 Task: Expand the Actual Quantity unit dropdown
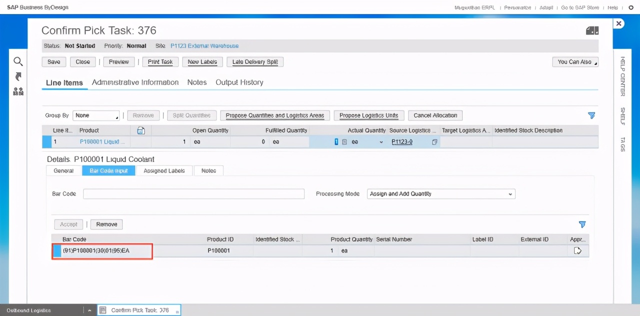pyautogui.click(x=381, y=142)
